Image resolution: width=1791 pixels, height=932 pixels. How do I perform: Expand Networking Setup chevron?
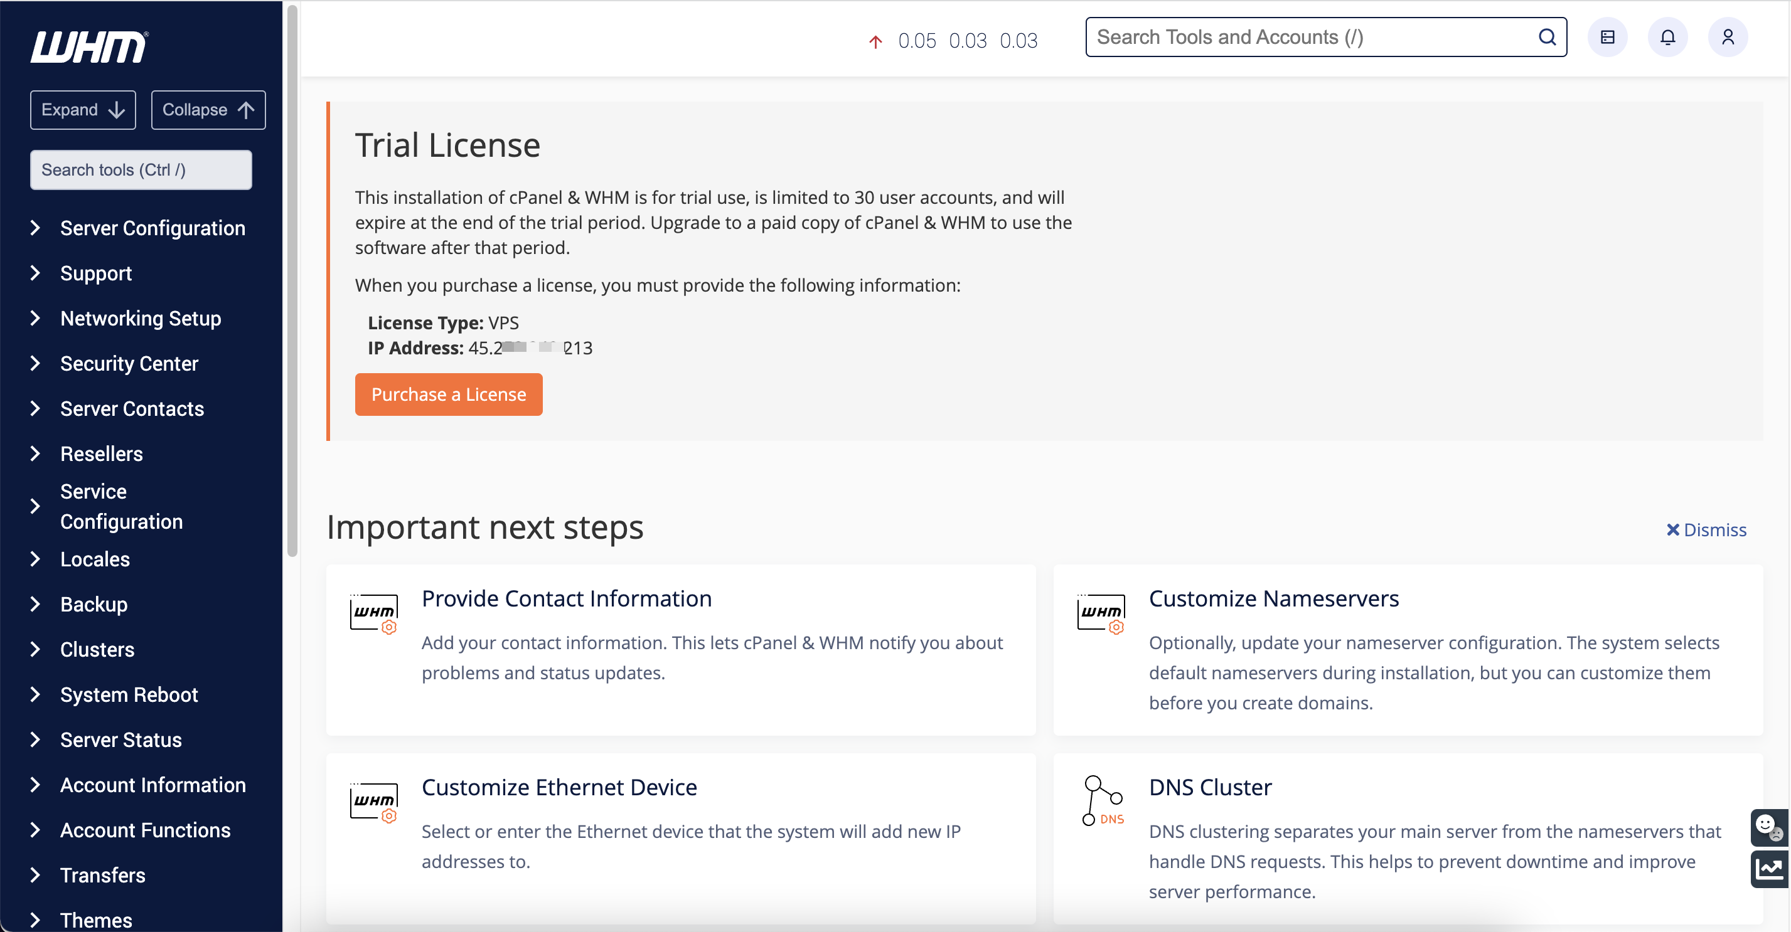tap(35, 319)
